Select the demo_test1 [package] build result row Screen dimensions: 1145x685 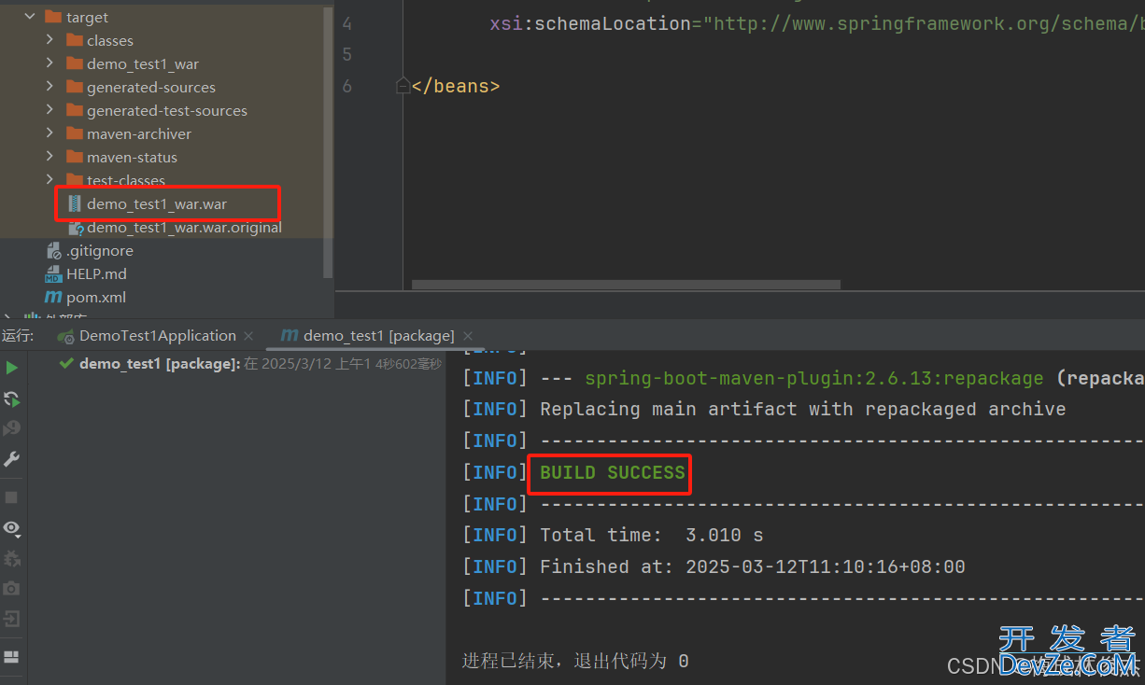click(x=249, y=364)
